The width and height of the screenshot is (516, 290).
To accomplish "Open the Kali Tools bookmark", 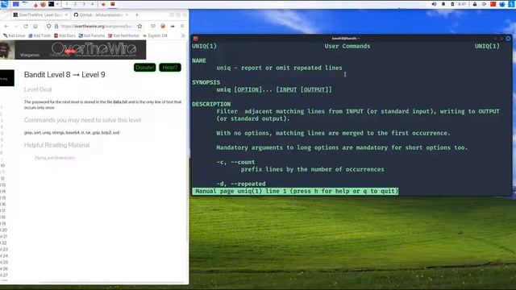I will (40, 35).
